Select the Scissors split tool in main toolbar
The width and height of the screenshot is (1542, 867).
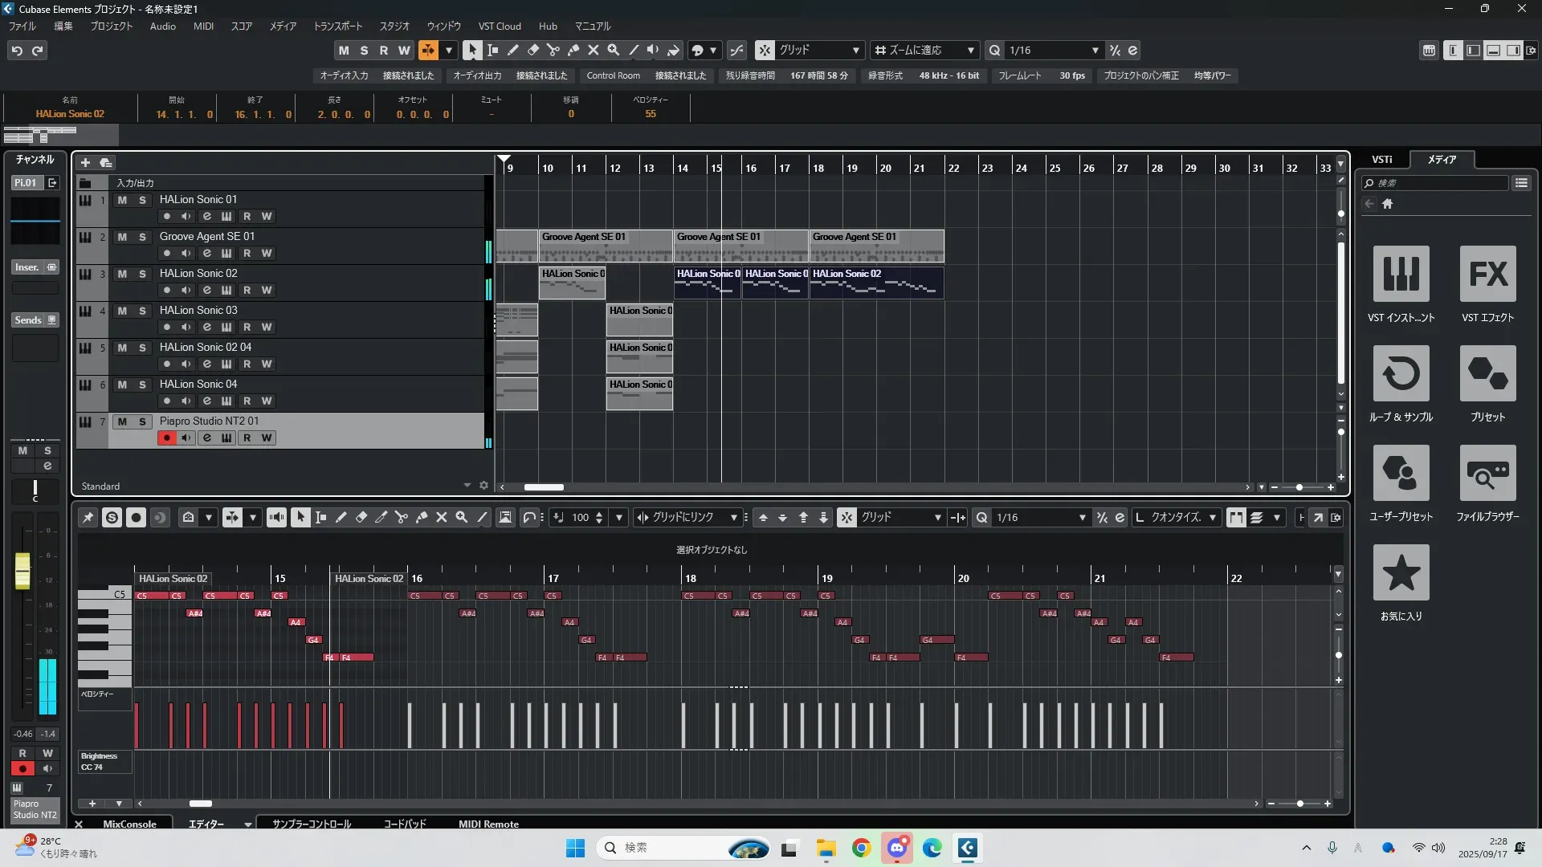pos(553,51)
